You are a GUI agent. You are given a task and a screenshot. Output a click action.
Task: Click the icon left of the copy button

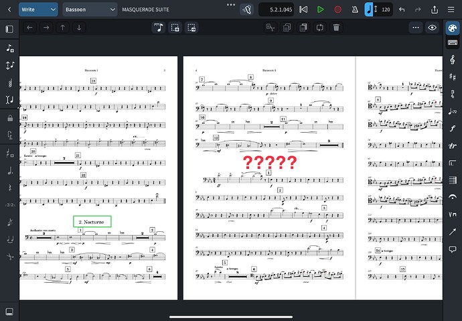(x=271, y=27)
